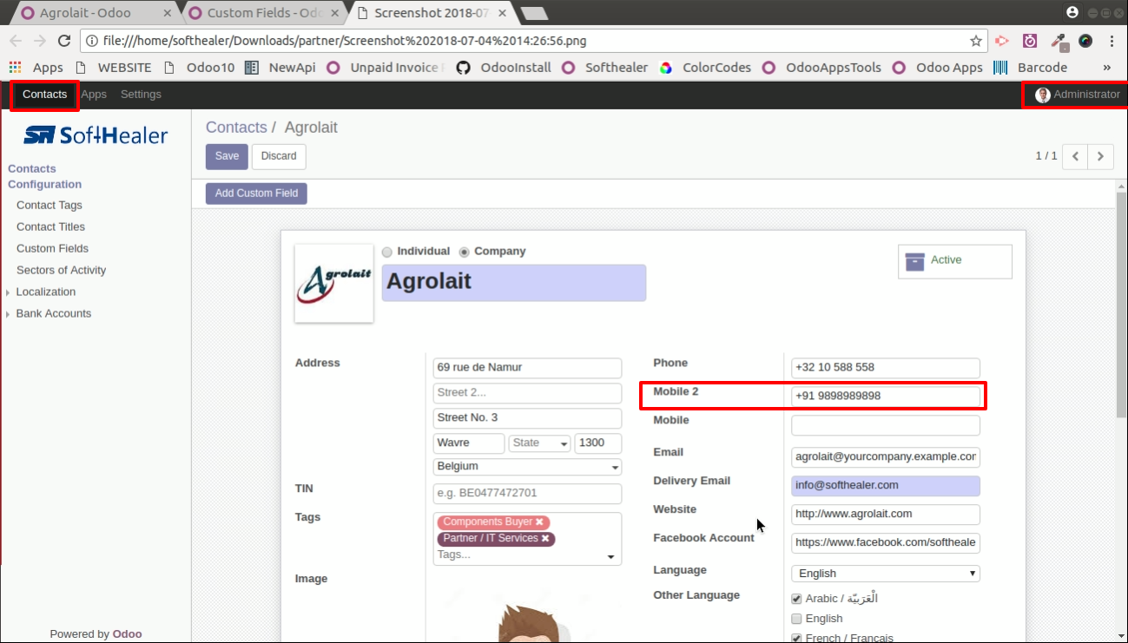
Task: Open the Chrome profile icon
Action: click(1072, 12)
